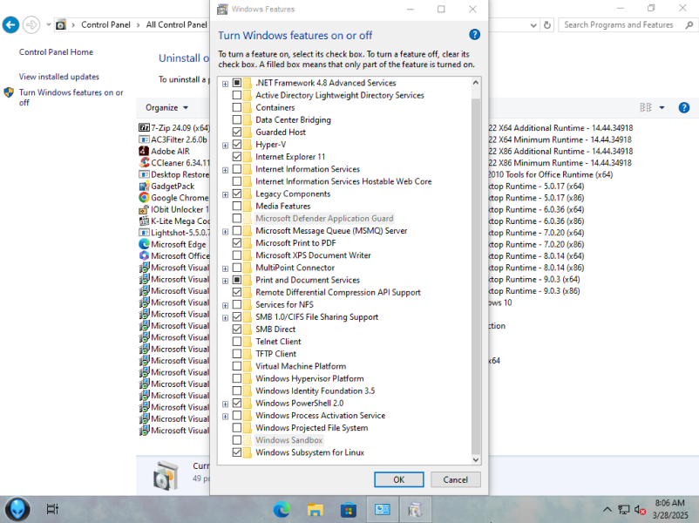Expand .NET Framework 4.8 Advanced Services

tap(225, 84)
